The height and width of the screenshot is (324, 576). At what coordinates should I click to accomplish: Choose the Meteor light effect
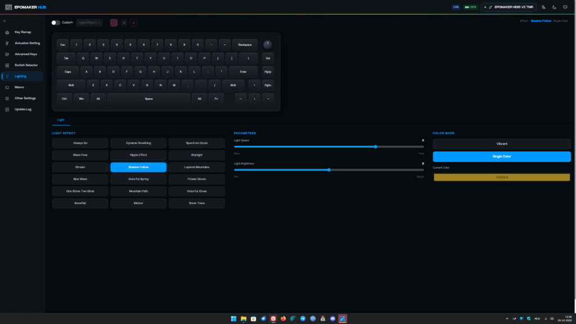pyautogui.click(x=138, y=203)
